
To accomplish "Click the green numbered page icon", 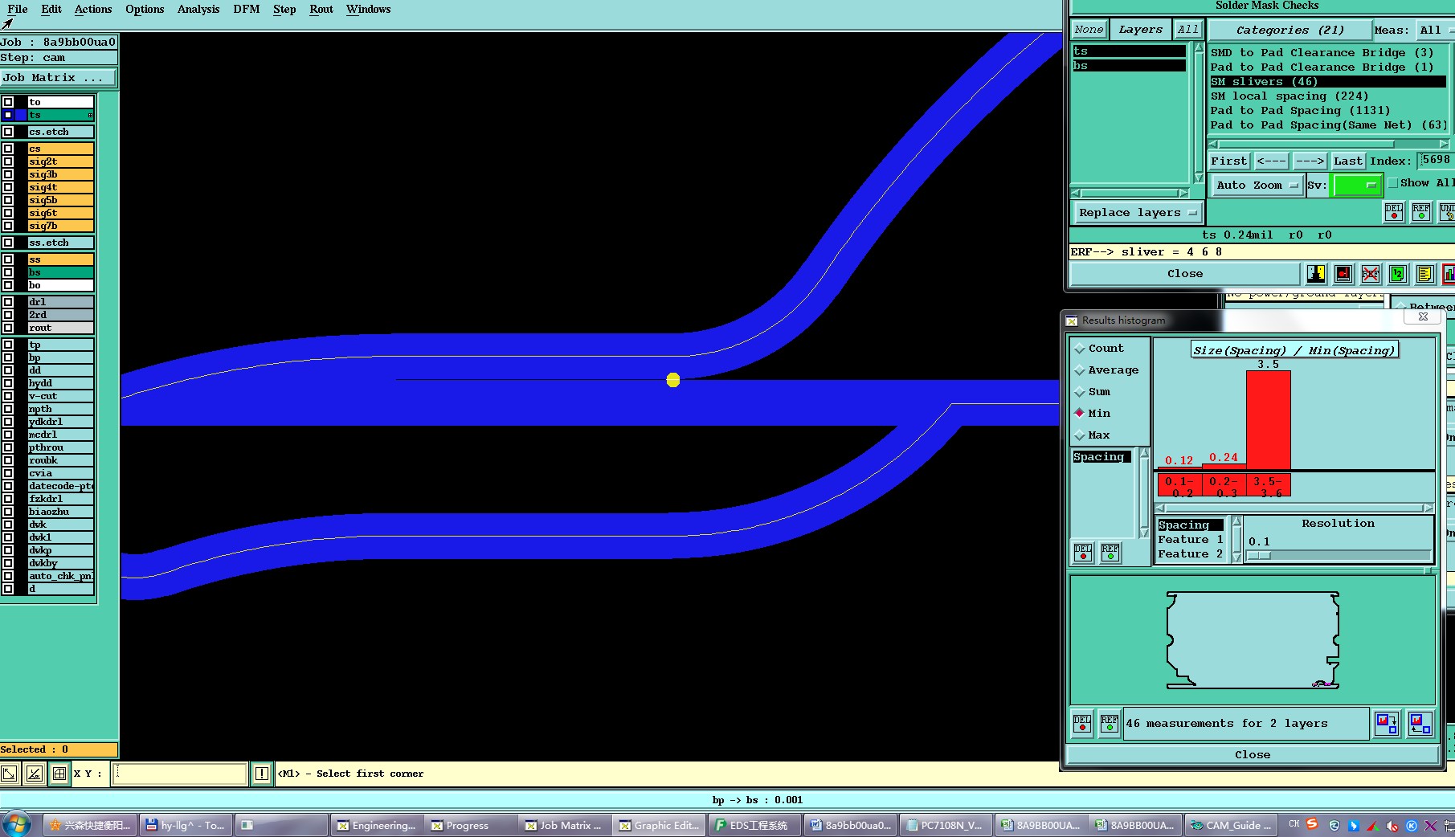I will pyautogui.click(x=1398, y=274).
